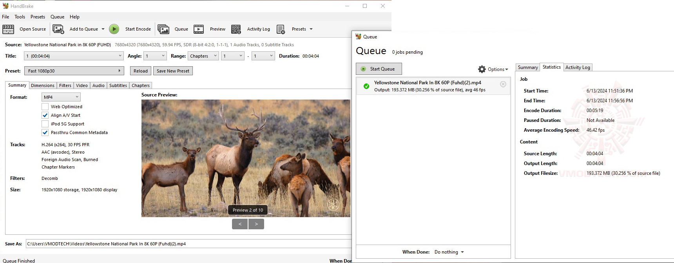Switch to the Queue window's Activity Log tab

[578, 67]
